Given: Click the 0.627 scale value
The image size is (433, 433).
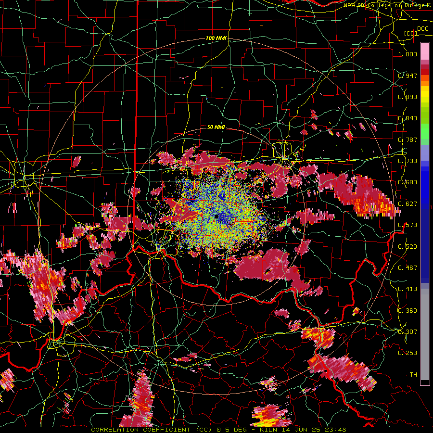Looking at the screenshot, I should (408, 204).
